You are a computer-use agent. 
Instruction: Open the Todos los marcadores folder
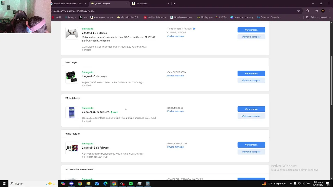coord(318,17)
